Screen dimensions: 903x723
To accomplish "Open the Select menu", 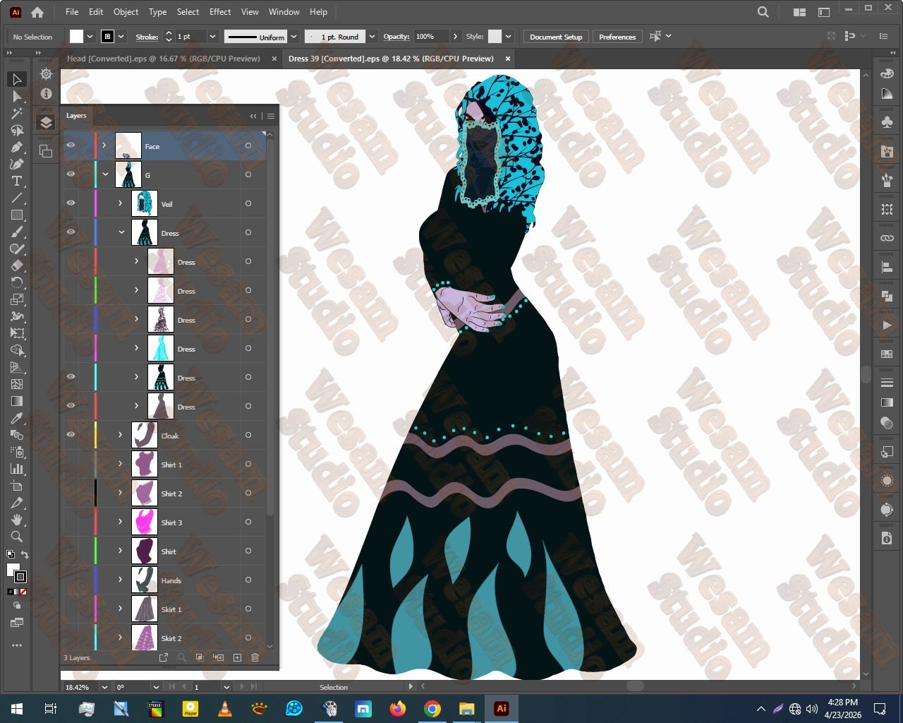I will [188, 12].
